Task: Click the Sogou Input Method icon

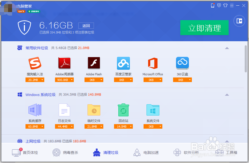Action: 35,63
